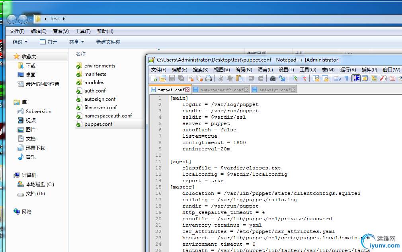
Task: Open Notepad++ 宏(M) menu
Action: (x=328, y=70)
